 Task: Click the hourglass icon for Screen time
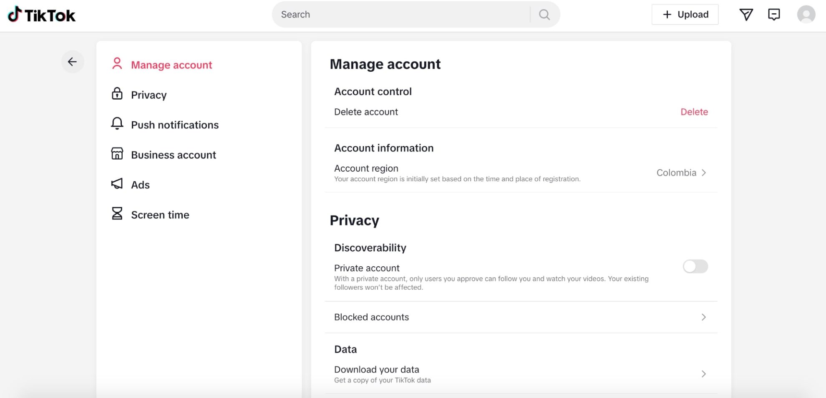(117, 214)
